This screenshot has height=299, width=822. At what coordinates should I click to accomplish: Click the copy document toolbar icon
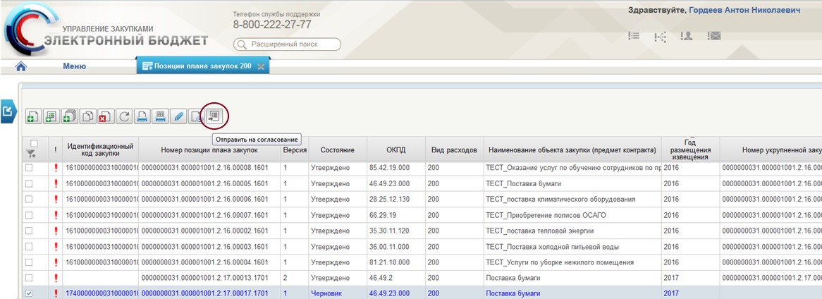pyautogui.click(x=87, y=116)
